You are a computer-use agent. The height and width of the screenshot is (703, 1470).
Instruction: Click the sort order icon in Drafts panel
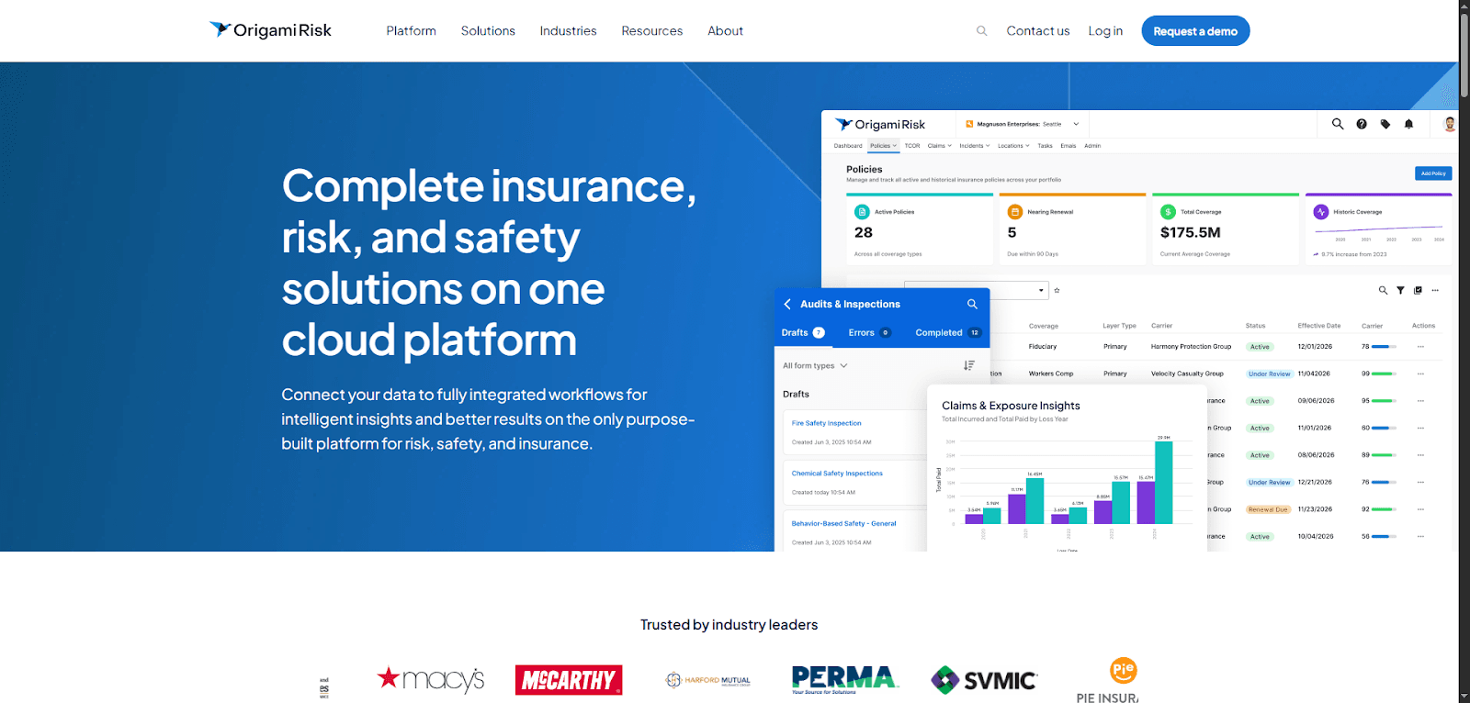(969, 365)
